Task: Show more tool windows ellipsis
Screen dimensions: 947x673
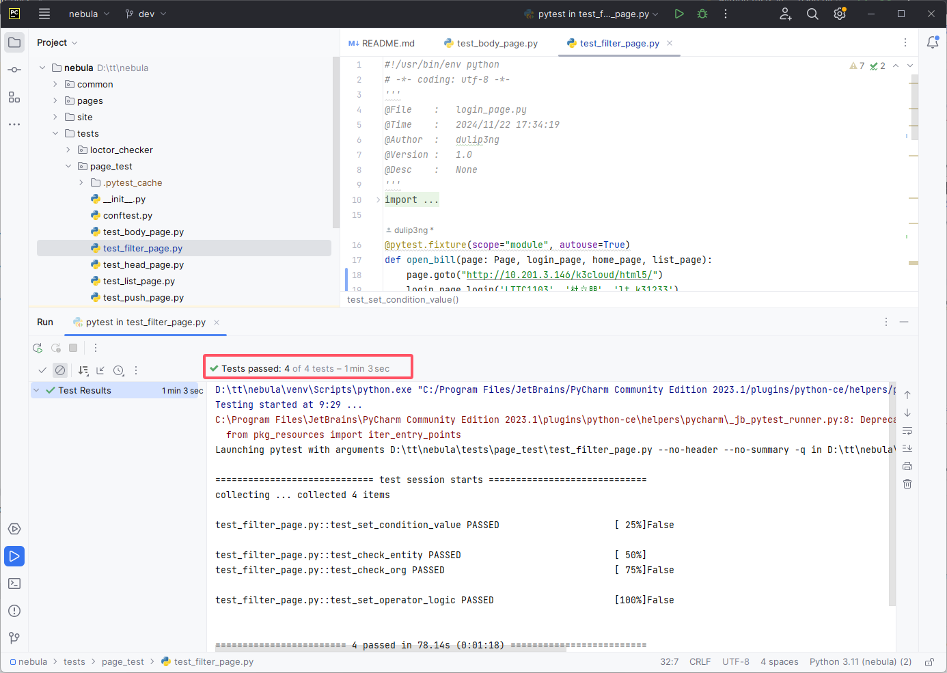Action: tap(14, 124)
